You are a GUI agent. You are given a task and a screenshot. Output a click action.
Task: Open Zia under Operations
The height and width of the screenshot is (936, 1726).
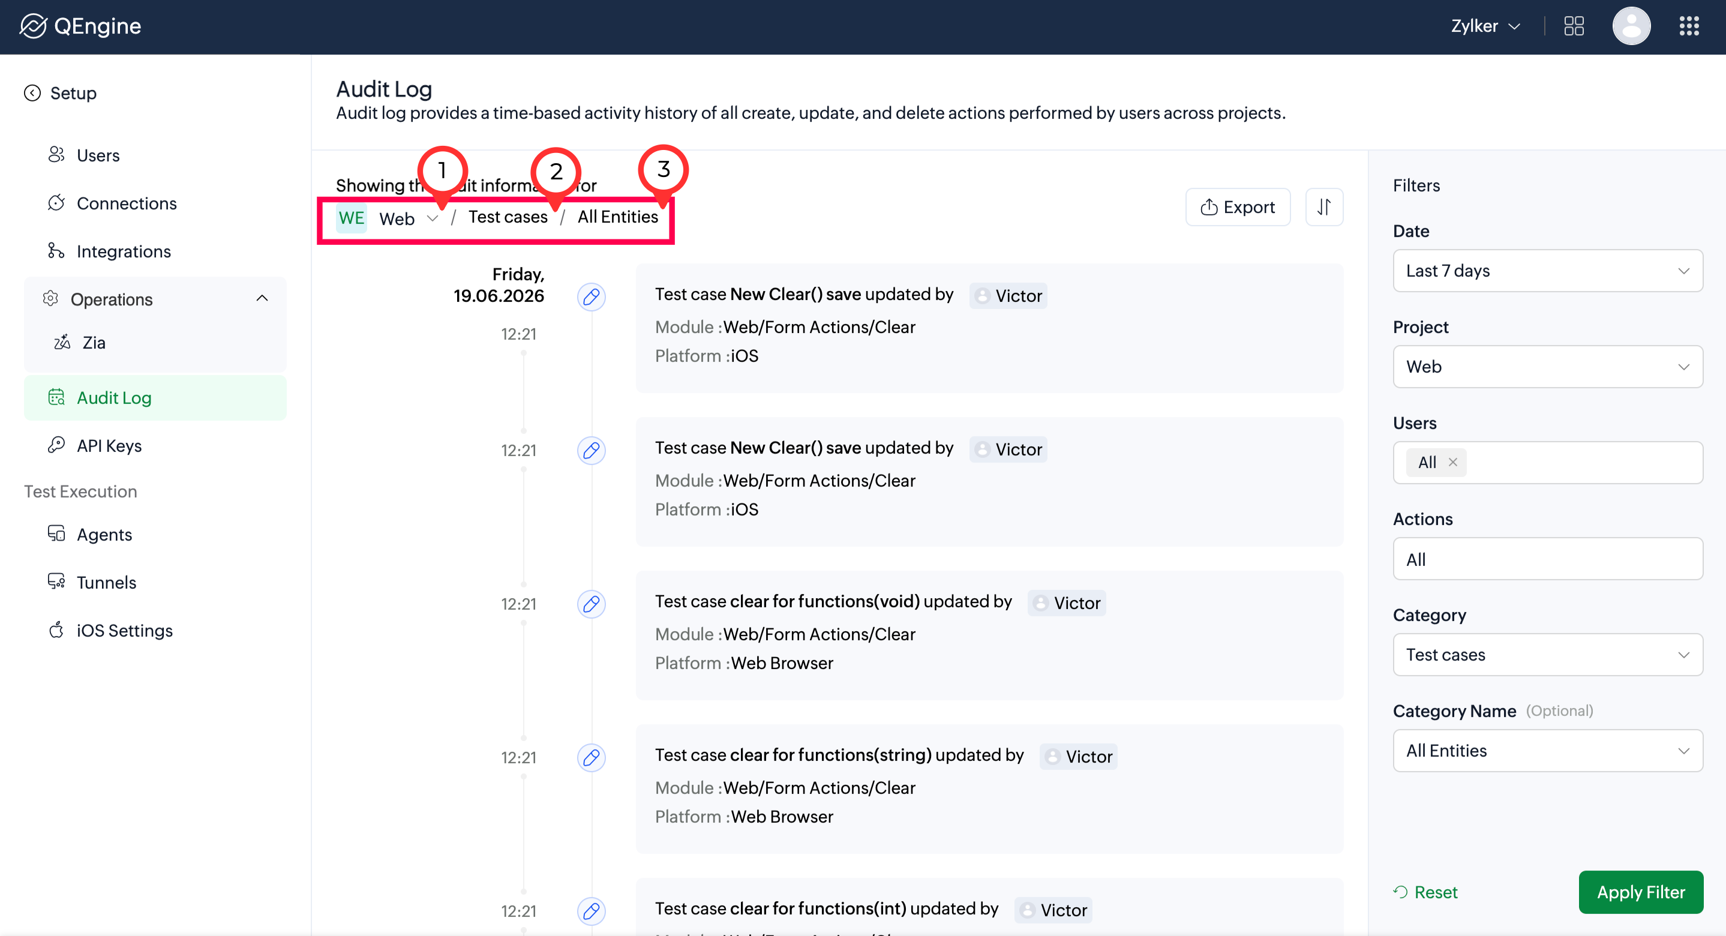(94, 343)
